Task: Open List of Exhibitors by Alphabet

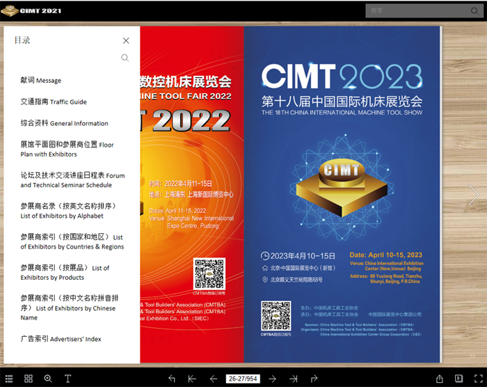Action: pos(68,211)
